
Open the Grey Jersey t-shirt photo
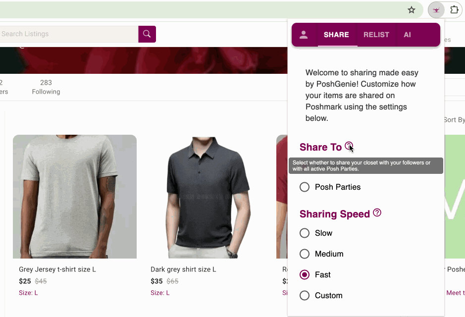75,197
